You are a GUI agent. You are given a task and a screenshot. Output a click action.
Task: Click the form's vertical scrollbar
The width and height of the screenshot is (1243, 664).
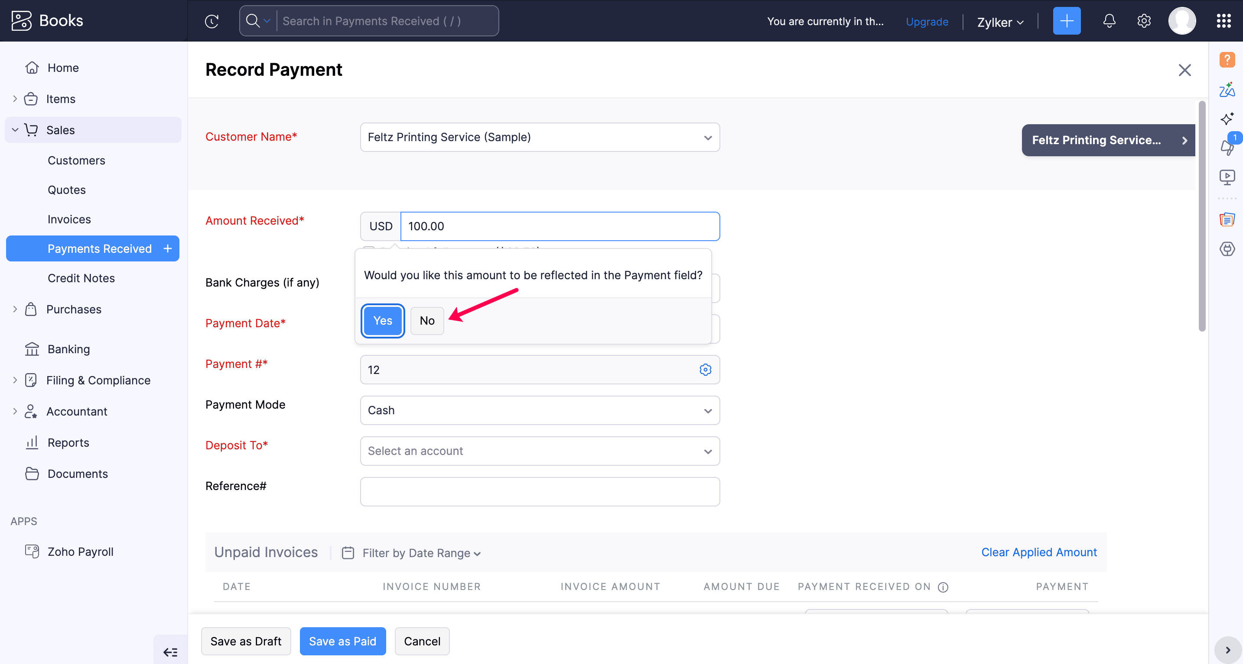pos(1201,217)
